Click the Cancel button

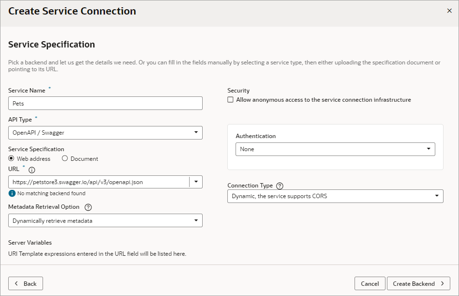[x=370, y=283]
